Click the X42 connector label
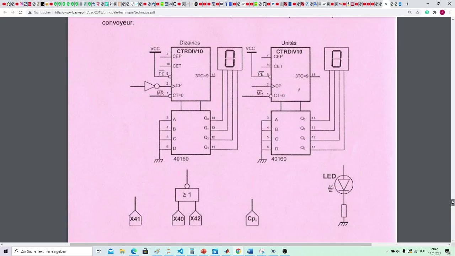This screenshot has width=455, height=256. pyautogui.click(x=196, y=219)
